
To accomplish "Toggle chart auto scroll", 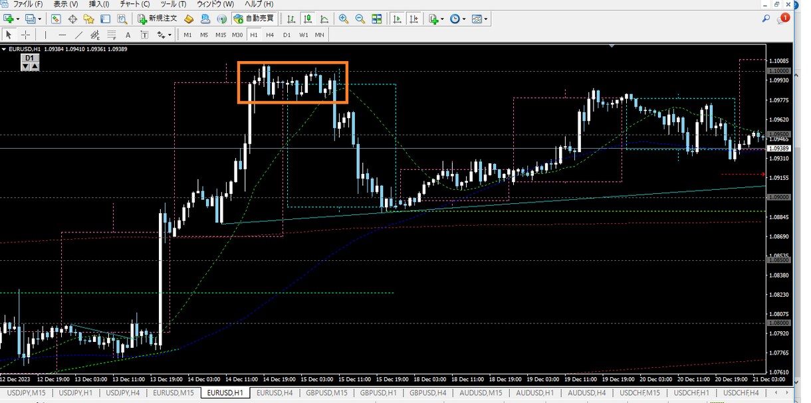I will coord(397,19).
